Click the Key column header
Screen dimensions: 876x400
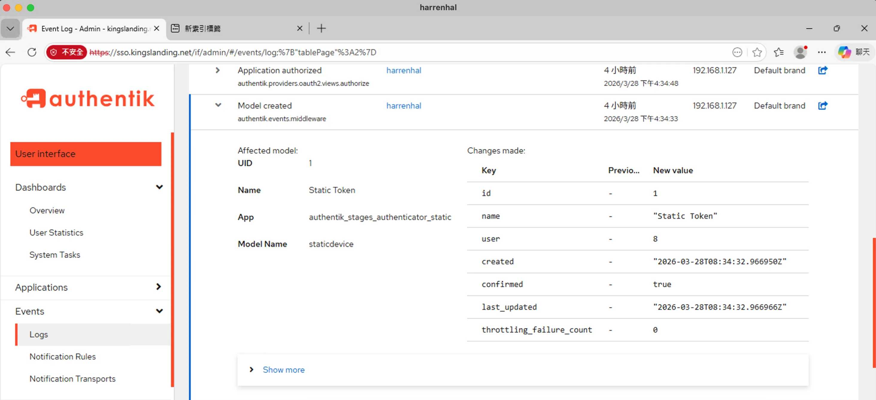tap(488, 170)
